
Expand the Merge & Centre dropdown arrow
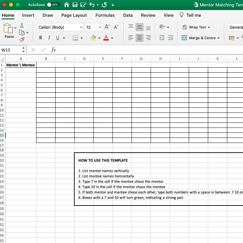tap(219, 38)
